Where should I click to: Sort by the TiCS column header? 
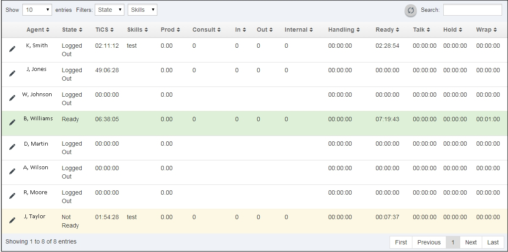coord(104,30)
